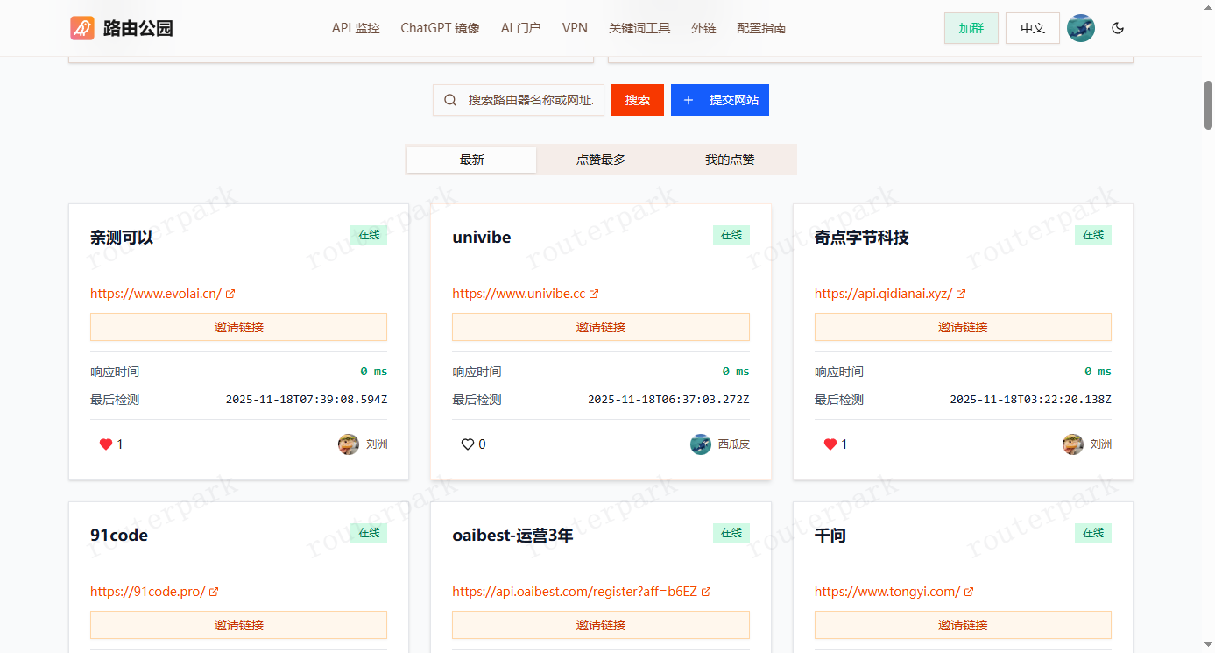Like the 亲测可以 card with heart icon
The width and height of the screenshot is (1215, 653).
point(106,444)
